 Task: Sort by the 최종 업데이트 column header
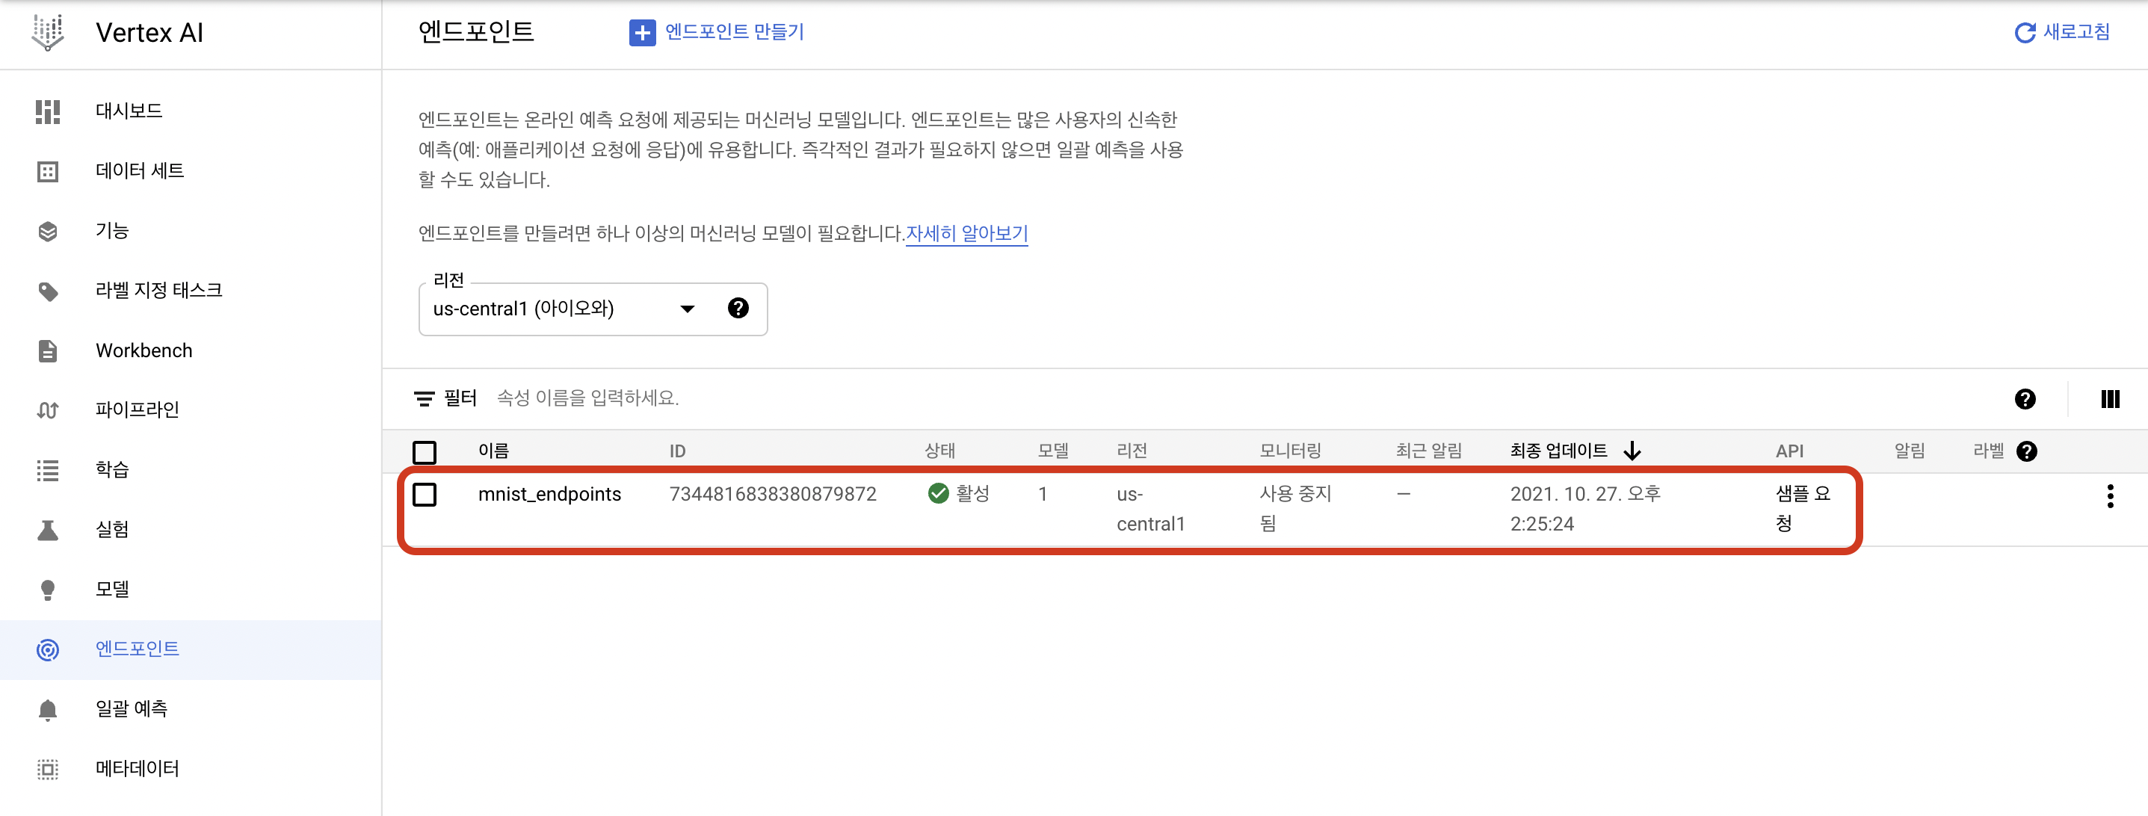coord(1558,451)
